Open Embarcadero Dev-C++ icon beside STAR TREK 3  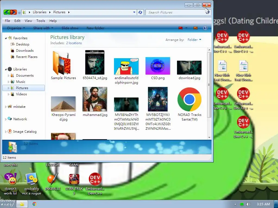[x=95, y=184]
